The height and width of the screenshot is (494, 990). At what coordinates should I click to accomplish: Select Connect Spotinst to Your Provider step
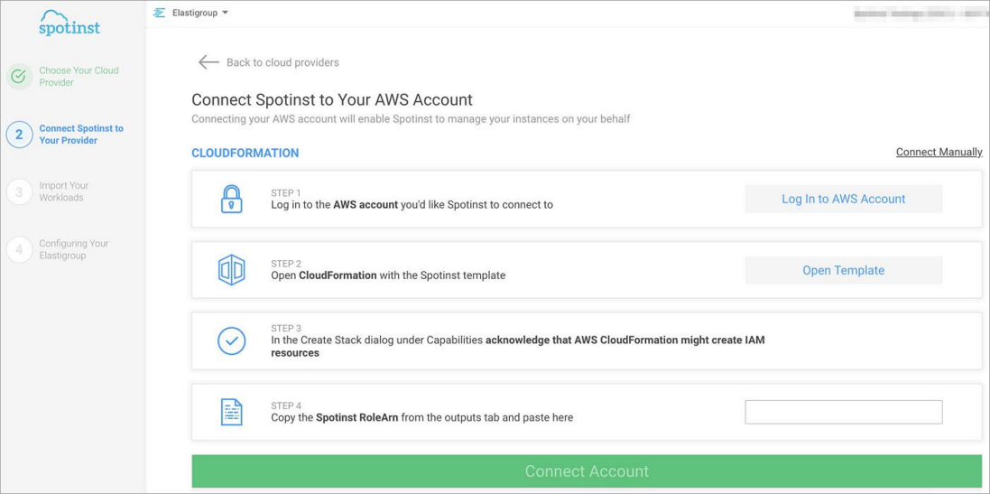click(x=81, y=134)
